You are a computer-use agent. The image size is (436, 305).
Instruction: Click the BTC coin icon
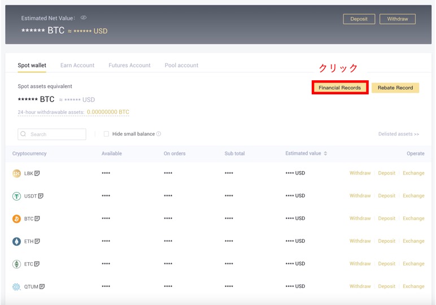click(16, 219)
